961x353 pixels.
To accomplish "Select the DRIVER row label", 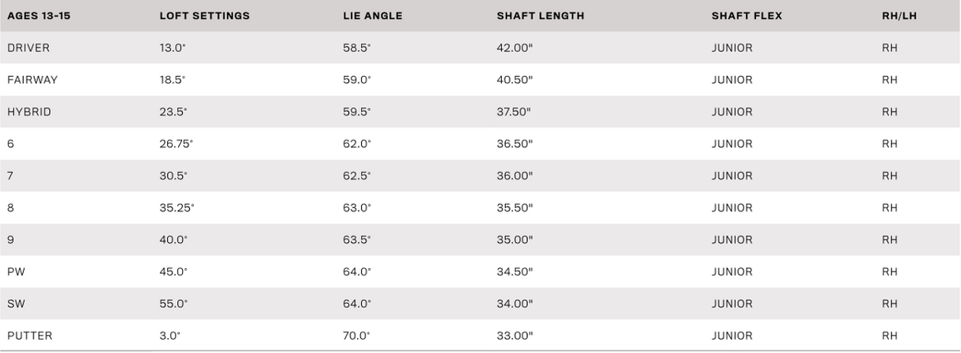I will [x=28, y=48].
